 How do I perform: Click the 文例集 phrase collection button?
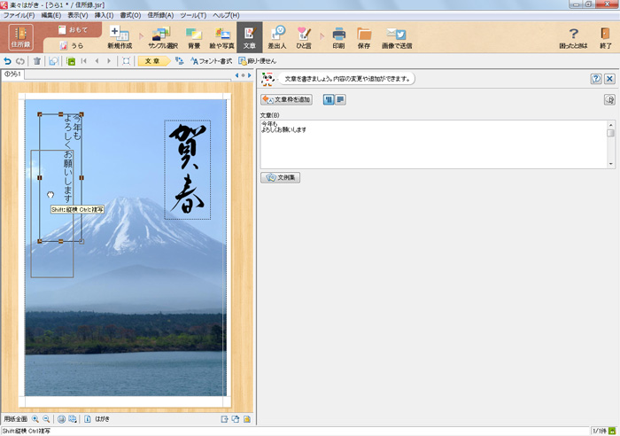point(282,177)
